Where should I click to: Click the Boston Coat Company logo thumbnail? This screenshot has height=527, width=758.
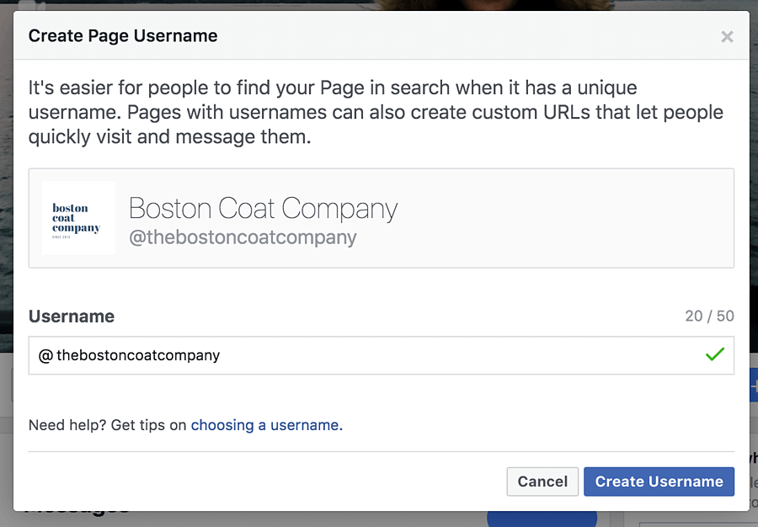click(78, 218)
